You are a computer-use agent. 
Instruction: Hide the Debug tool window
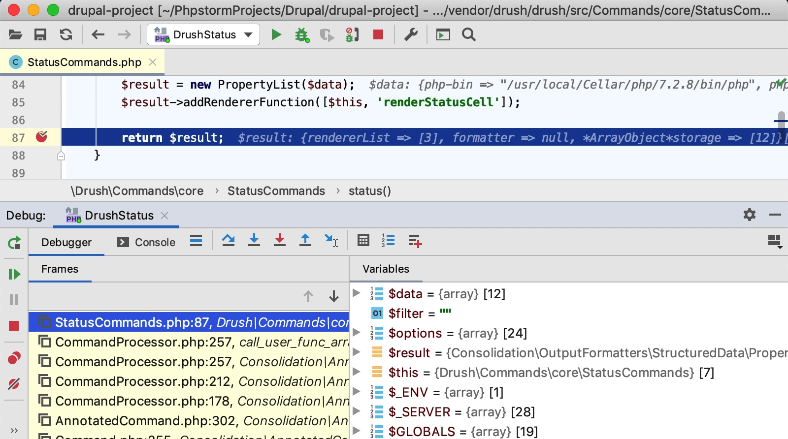click(775, 215)
